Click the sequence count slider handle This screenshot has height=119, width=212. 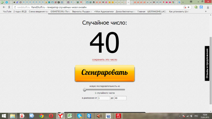tap(85, 90)
